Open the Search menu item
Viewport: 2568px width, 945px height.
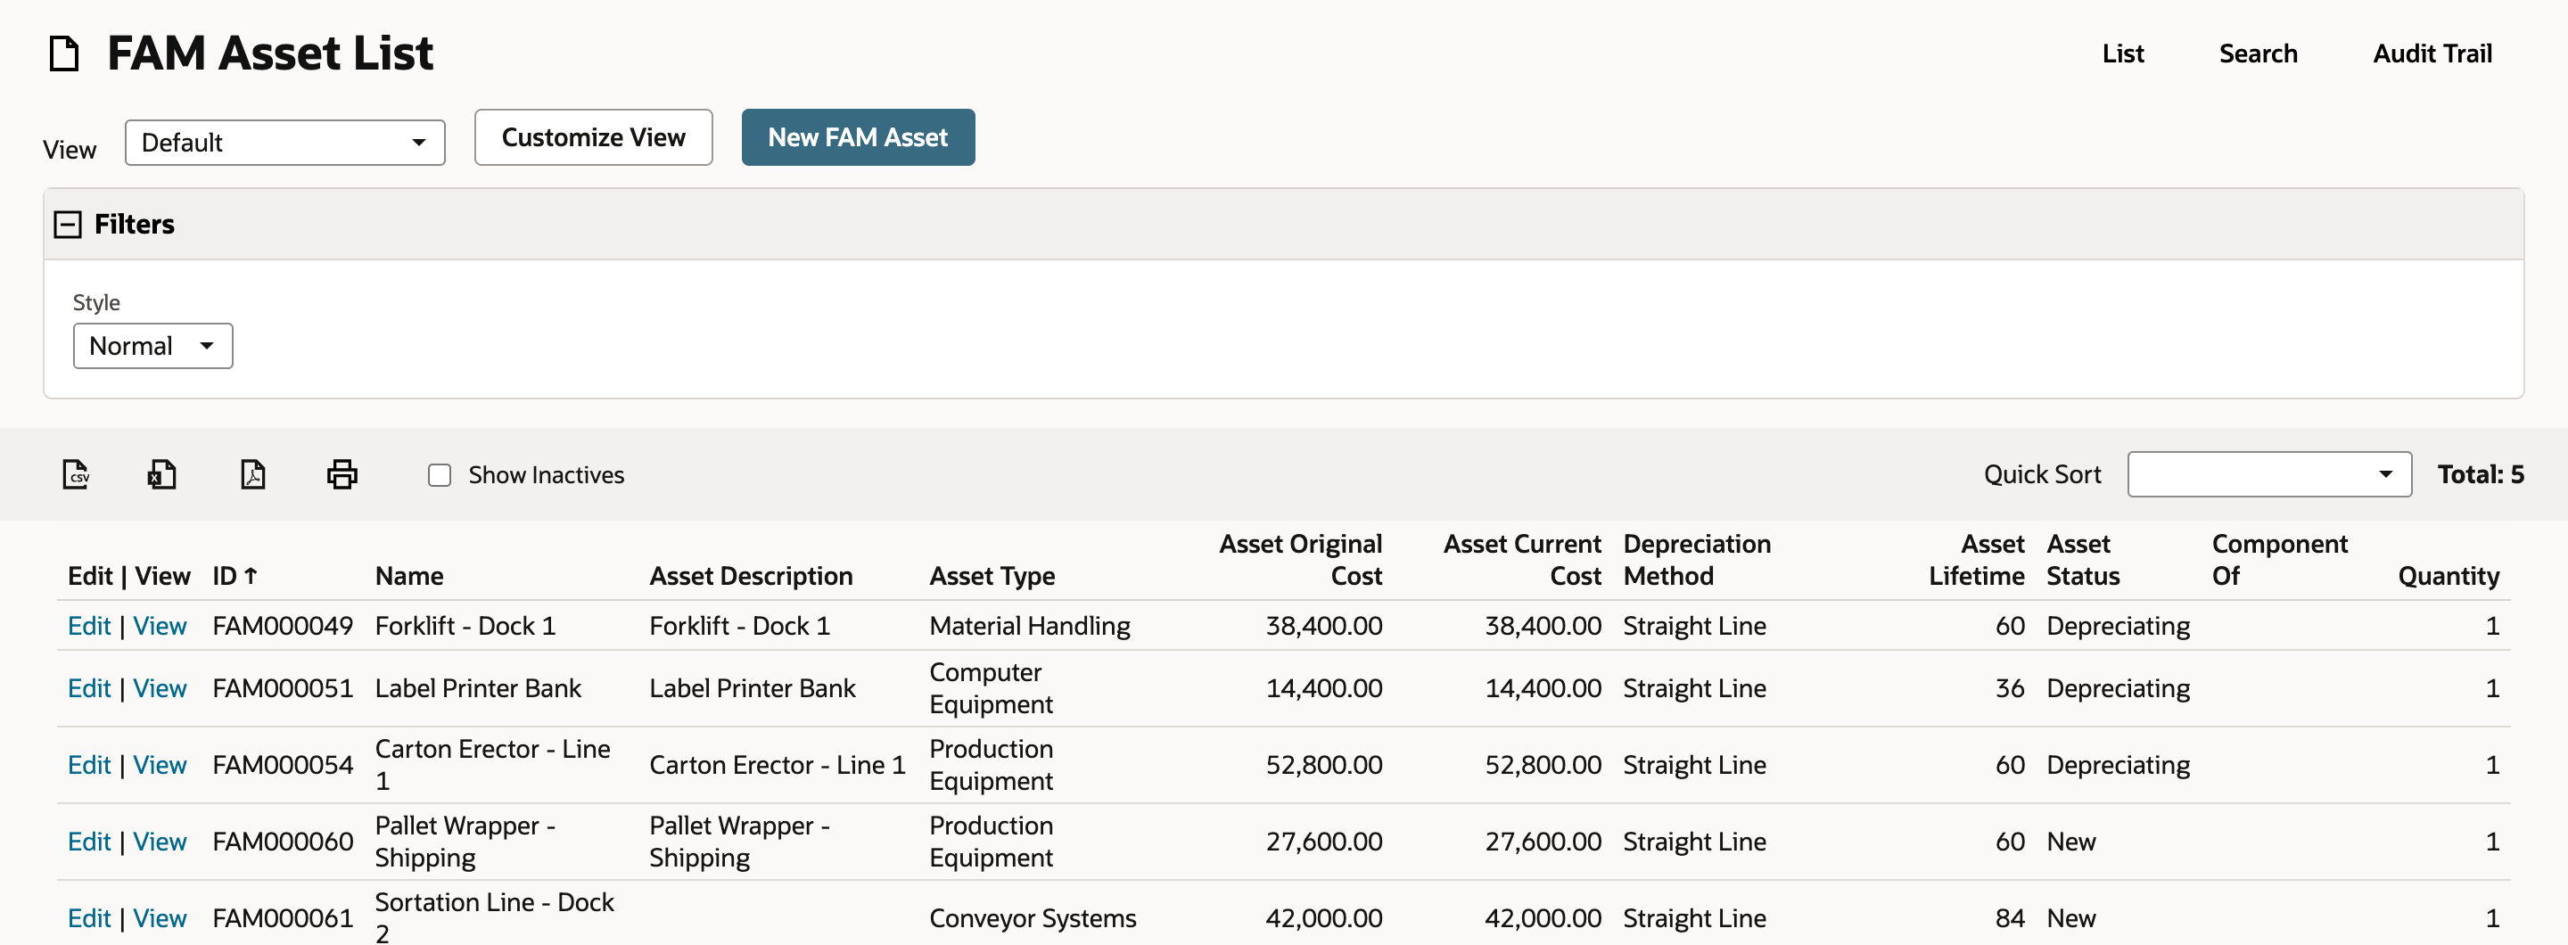point(2258,53)
